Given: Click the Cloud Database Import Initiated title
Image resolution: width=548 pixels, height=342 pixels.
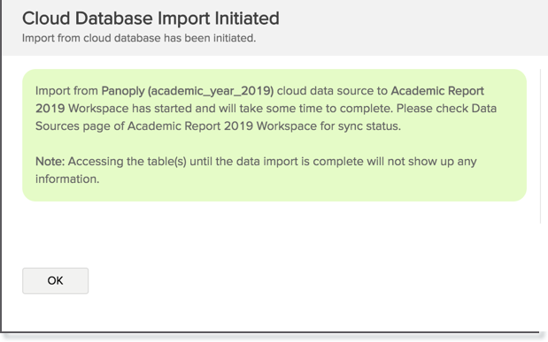Looking at the screenshot, I should pos(151,19).
